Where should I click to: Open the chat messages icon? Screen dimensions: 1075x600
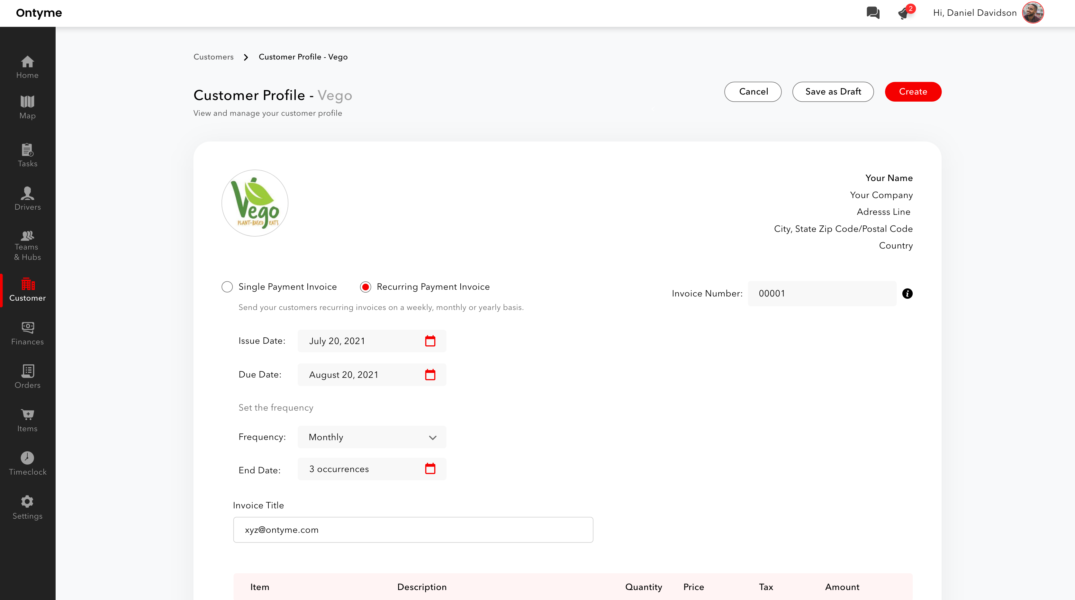point(872,13)
